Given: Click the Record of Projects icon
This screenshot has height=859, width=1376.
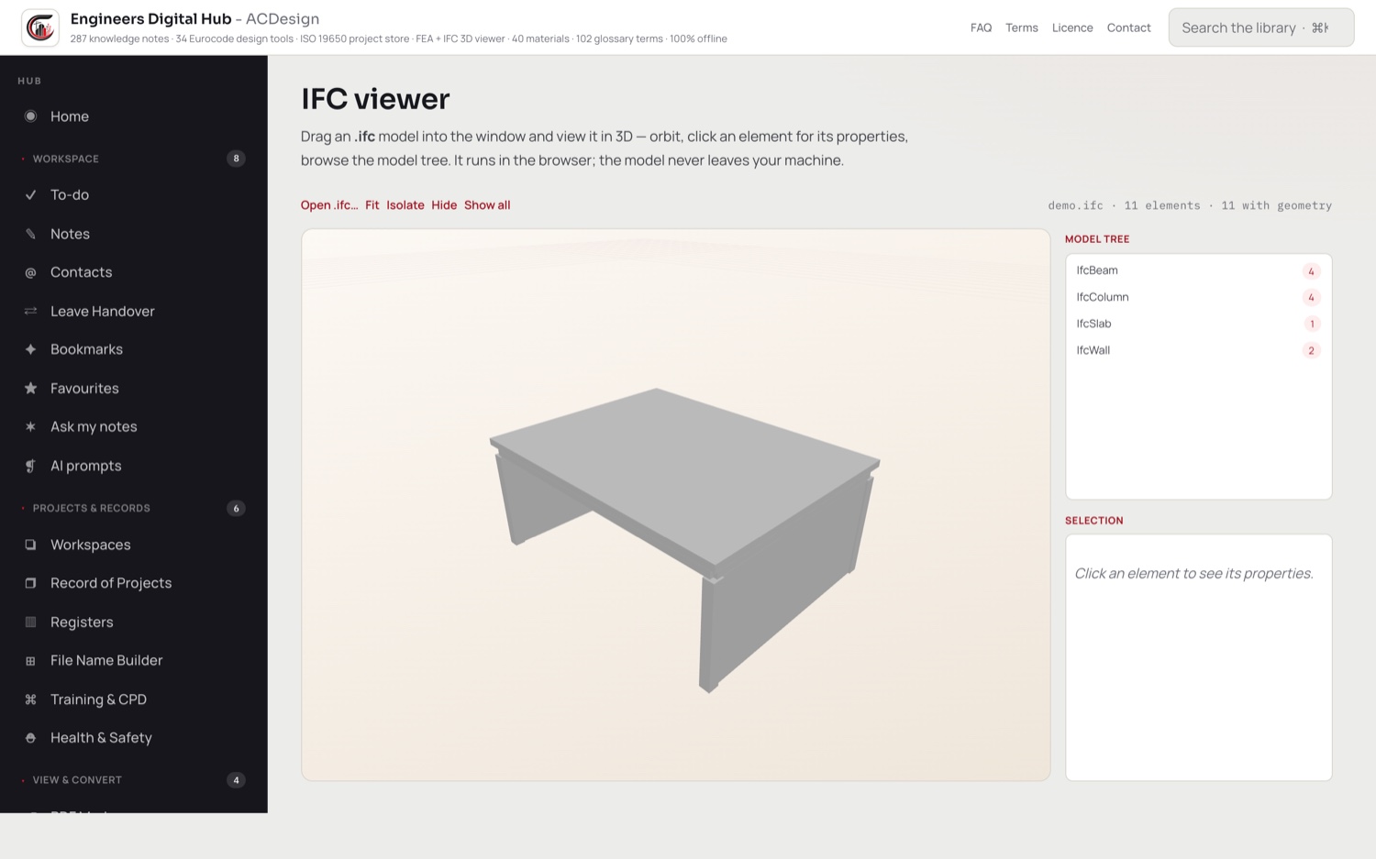Looking at the screenshot, I should pos(30,583).
